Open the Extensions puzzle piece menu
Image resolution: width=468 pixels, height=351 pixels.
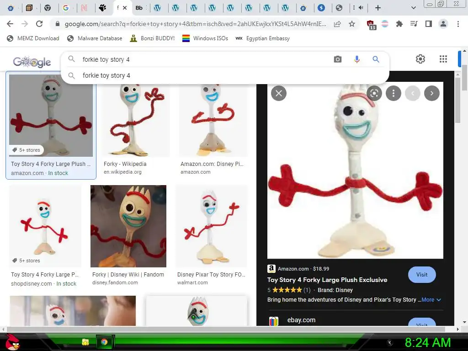(x=399, y=24)
